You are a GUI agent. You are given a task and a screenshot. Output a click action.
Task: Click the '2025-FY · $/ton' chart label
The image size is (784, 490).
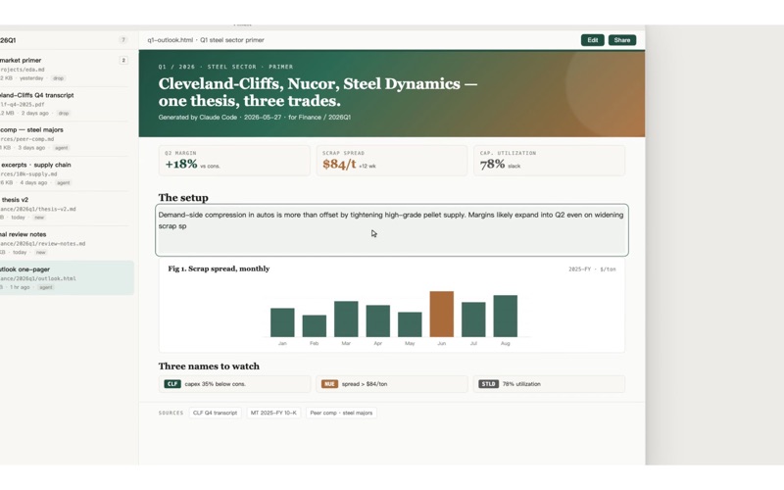click(592, 269)
